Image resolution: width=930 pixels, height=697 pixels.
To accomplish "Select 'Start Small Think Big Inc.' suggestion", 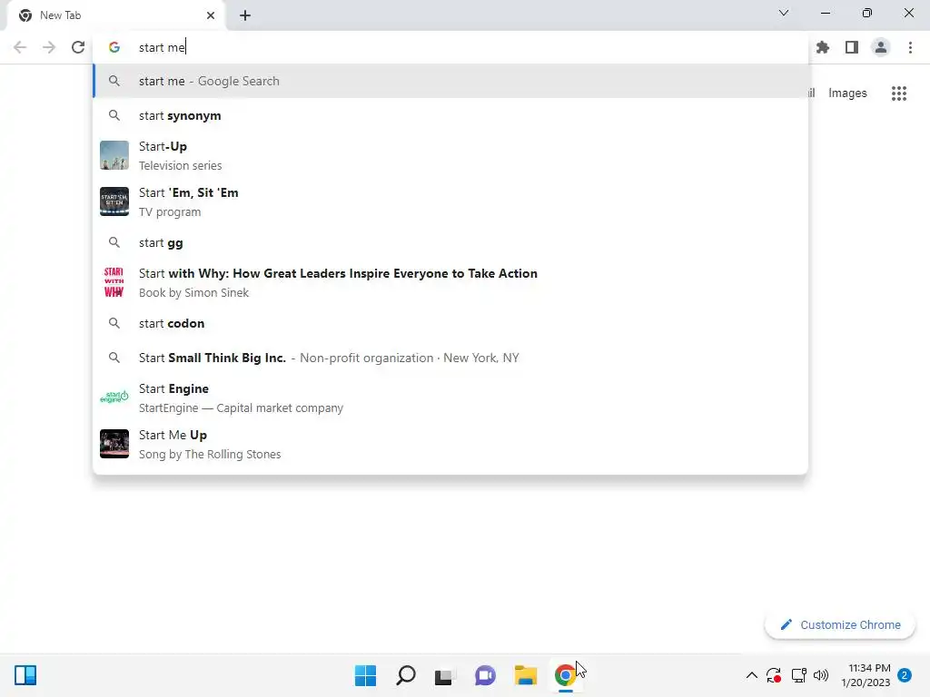I will tap(450, 358).
